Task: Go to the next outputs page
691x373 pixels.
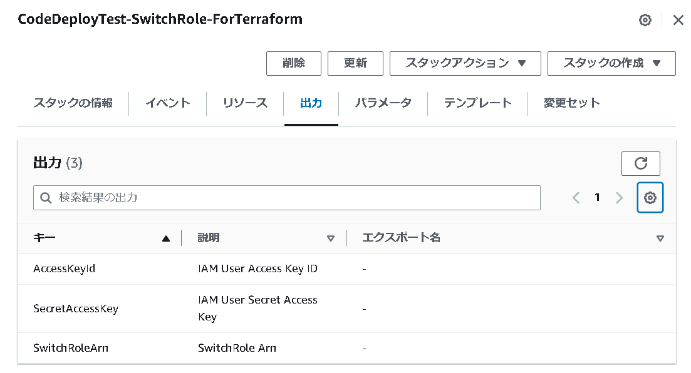Action: [x=619, y=198]
